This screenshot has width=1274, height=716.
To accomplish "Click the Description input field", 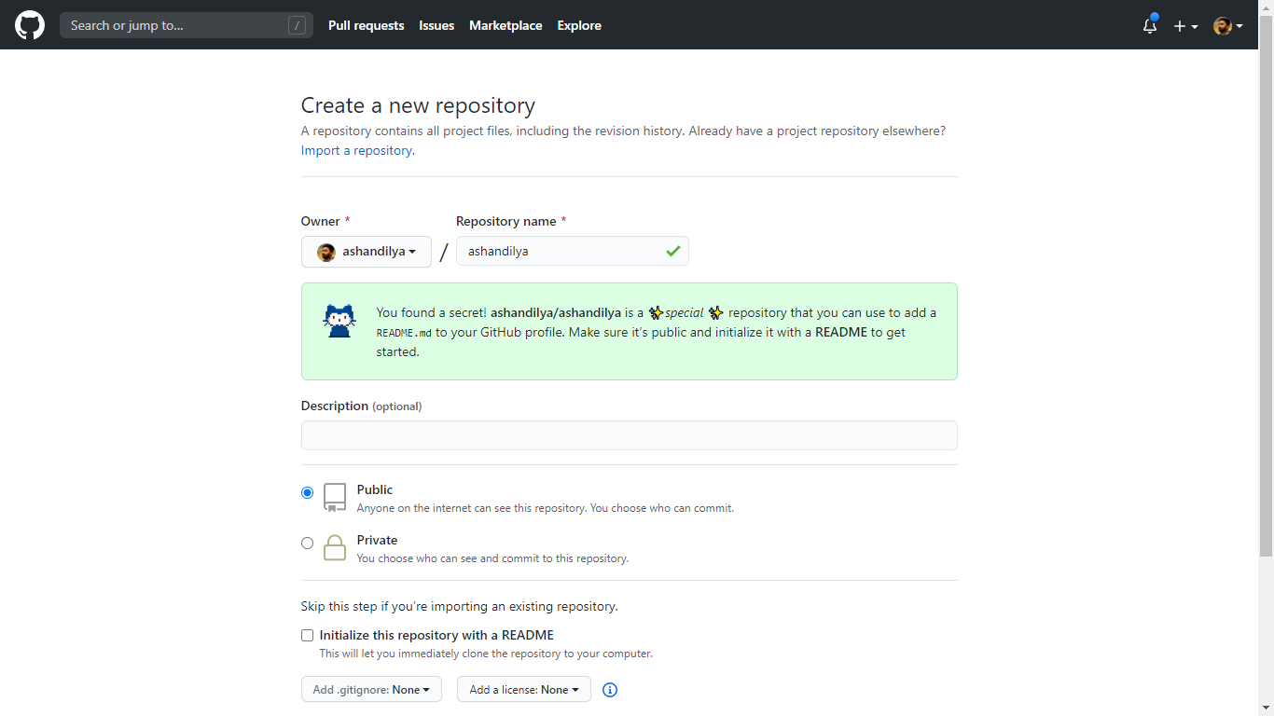I will [x=629, y=434].
